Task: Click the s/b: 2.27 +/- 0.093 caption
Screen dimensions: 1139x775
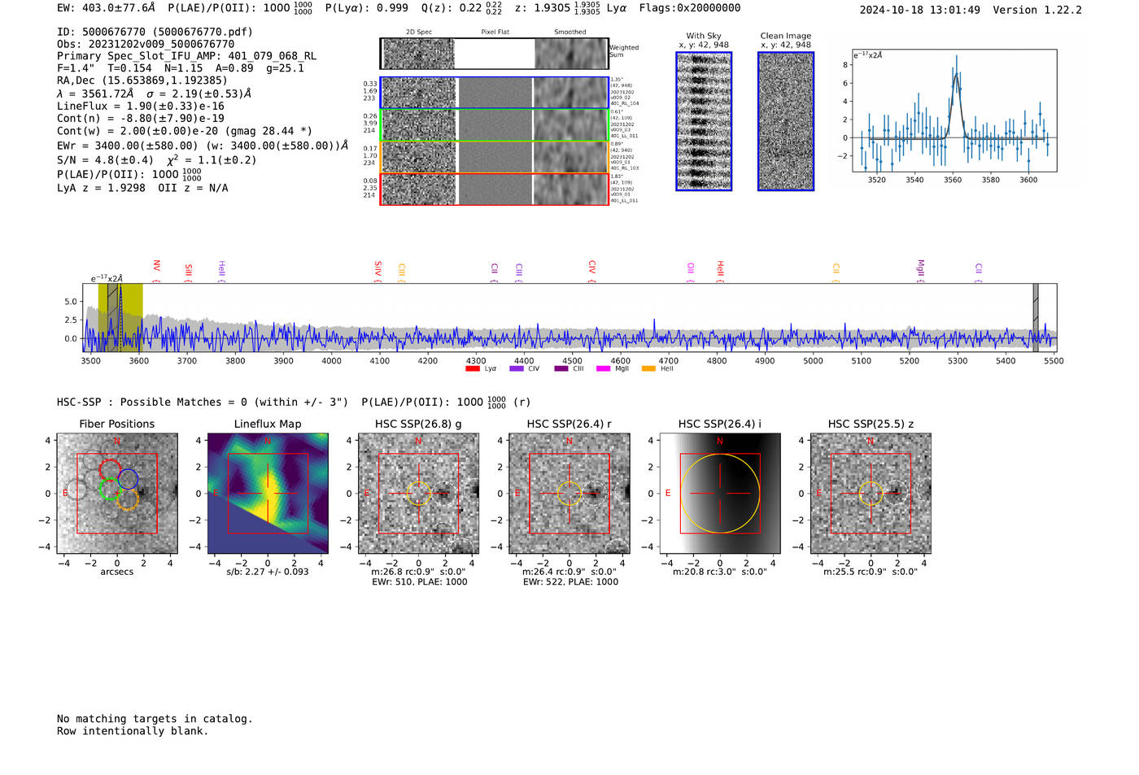Action: 268,572
